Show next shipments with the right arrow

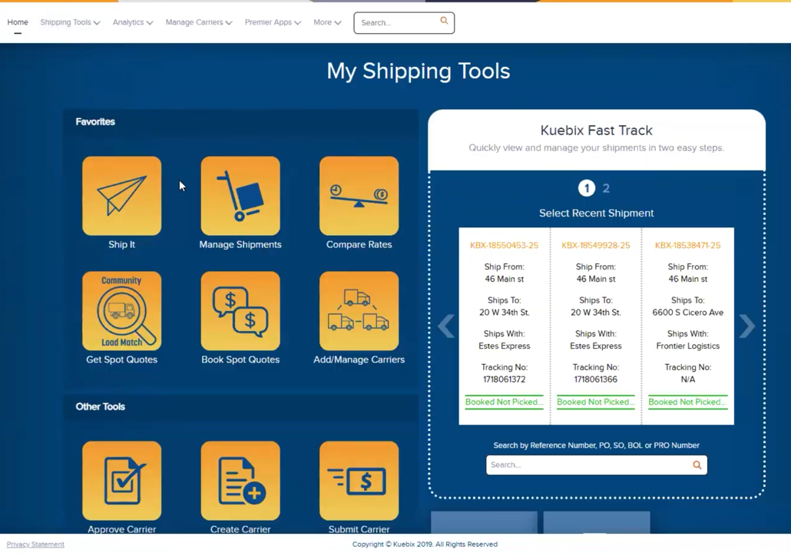coord(746,326)
